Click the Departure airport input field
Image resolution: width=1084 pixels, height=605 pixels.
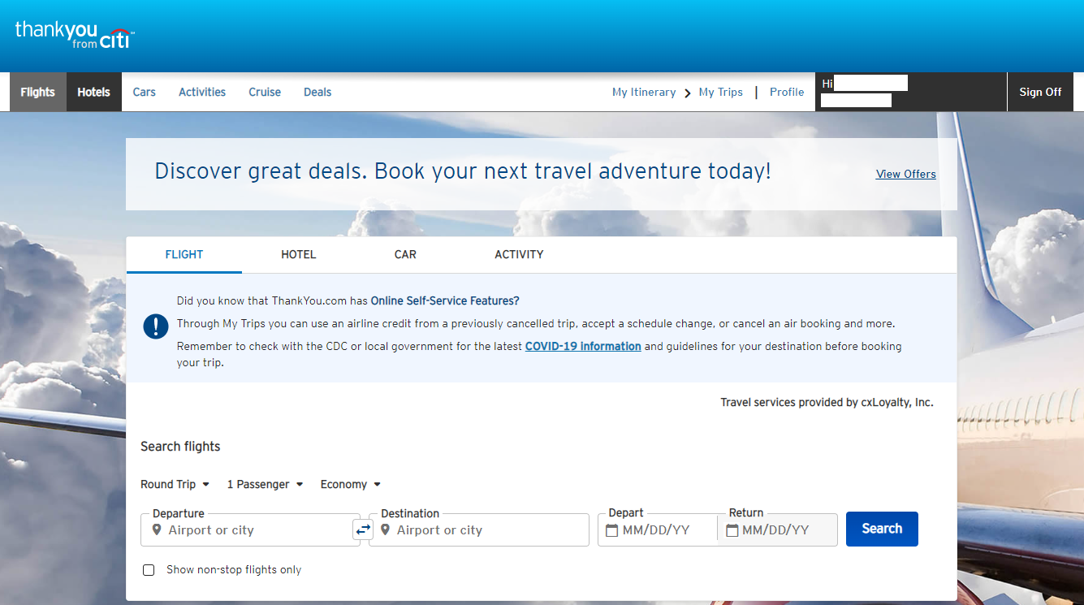[x=256, y=530]
